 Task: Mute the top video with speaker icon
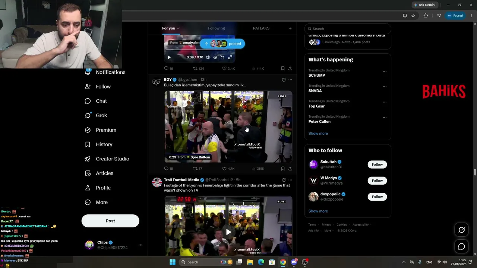point(208,57)
